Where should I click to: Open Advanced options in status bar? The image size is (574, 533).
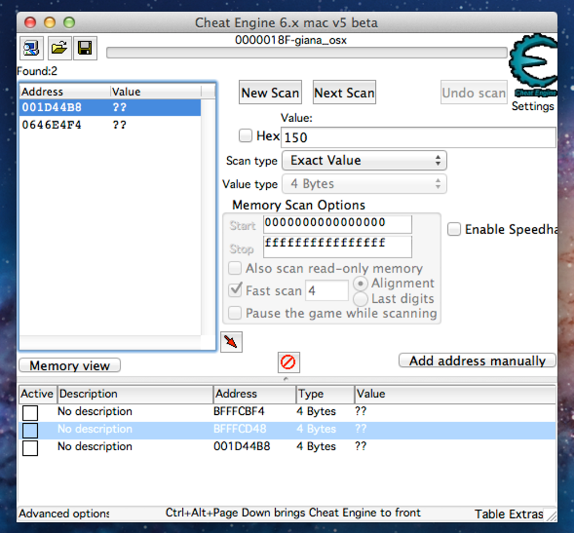(64, 514)
